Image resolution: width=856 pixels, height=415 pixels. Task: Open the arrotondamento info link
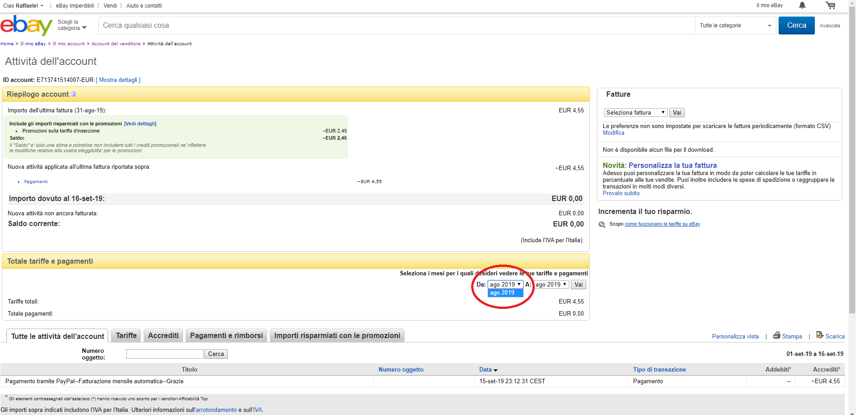click(x=216, y=410)
